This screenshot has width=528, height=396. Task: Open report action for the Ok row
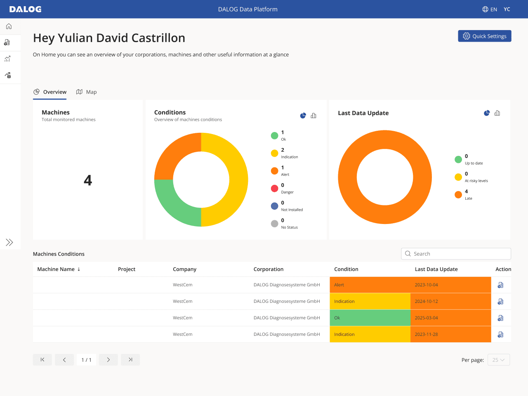point(500,318)
